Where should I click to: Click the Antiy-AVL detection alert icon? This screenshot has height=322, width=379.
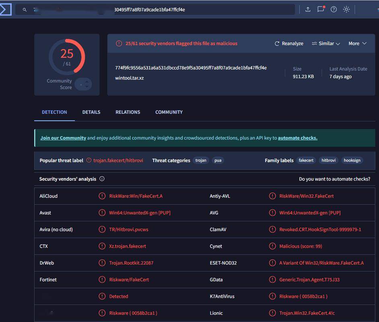[x=272, y=196]
